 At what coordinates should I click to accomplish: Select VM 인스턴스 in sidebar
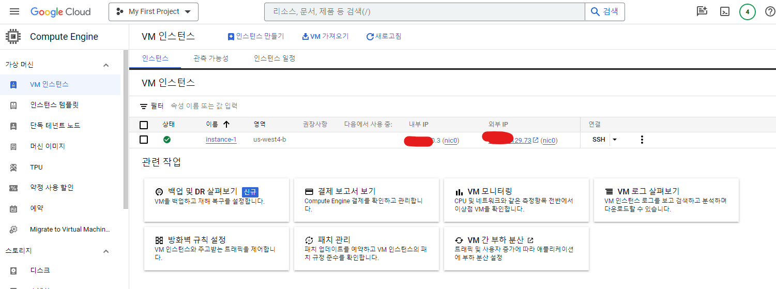click(x=60, y=85)
